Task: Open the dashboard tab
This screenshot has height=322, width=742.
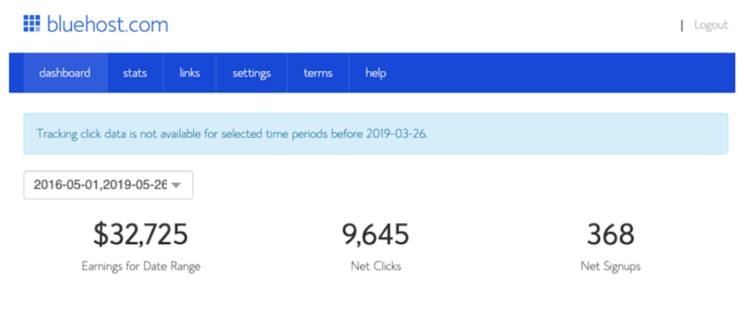Action: pyautogui.click(x=65, y=73)
